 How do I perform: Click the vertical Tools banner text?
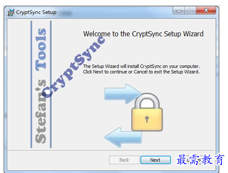point(41,49)
